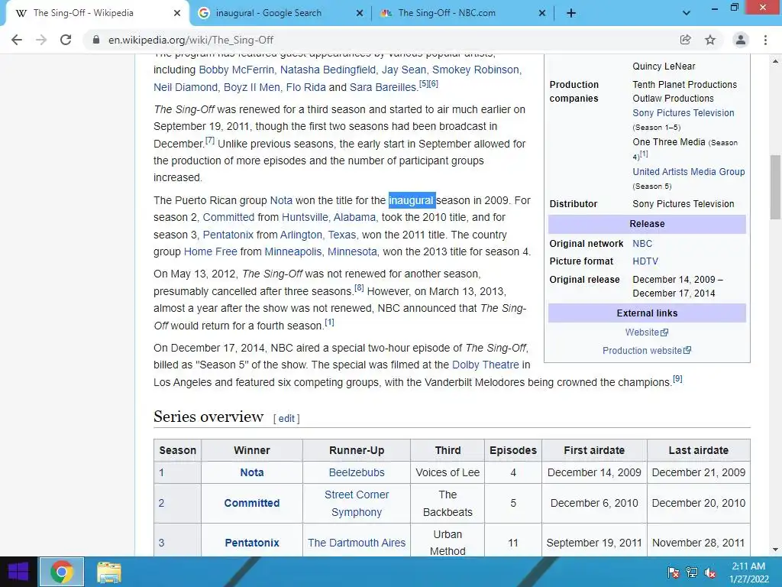Follow the Arlington, Texas link
Screen dimensions: 782x587
tap(318, 235)
